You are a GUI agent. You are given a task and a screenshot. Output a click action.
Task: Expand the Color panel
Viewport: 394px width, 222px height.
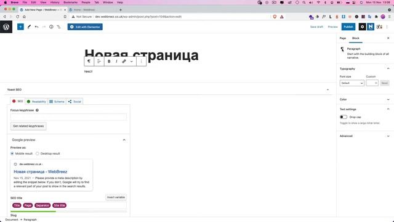pos(388,99)
